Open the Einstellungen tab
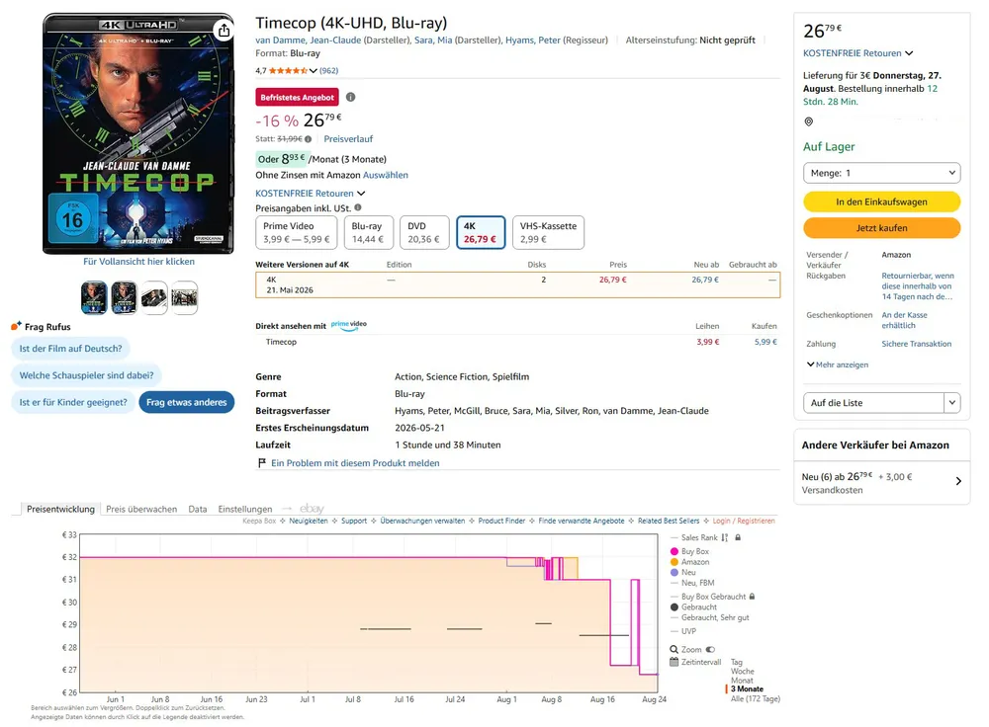Screen dimensions: 989x727 point(244,509)
